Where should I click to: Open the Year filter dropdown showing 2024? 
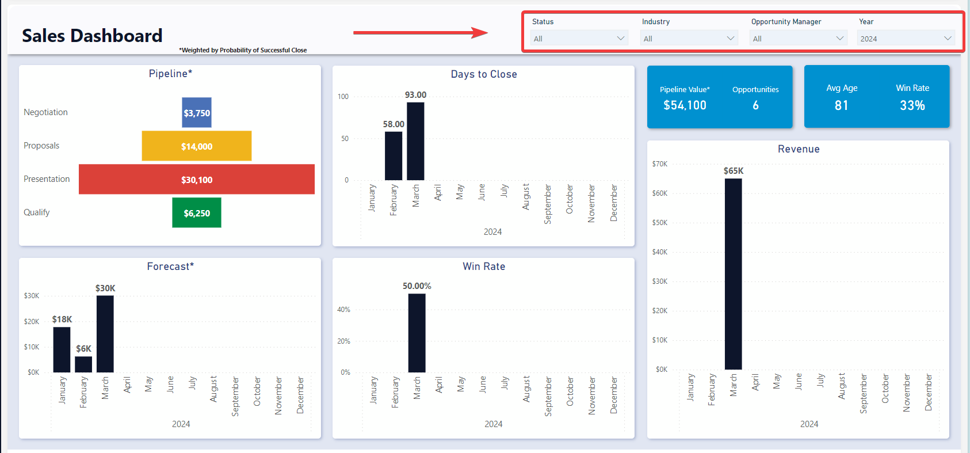[906, 39]
